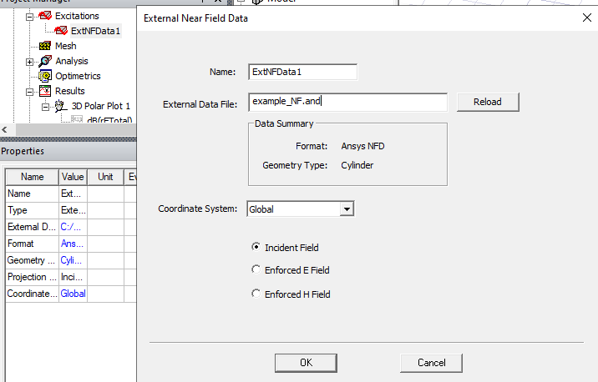Select the Incident Field radio button

(256, 247)
